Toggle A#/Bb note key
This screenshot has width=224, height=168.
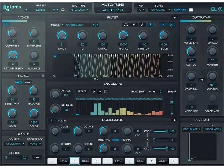[163, 161]
